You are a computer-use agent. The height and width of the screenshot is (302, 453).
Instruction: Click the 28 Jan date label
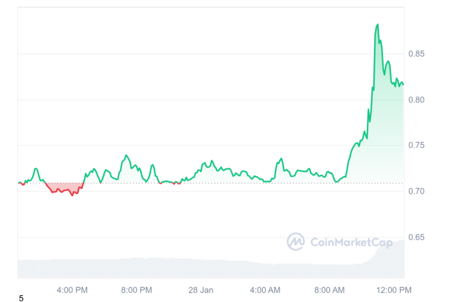201,290
